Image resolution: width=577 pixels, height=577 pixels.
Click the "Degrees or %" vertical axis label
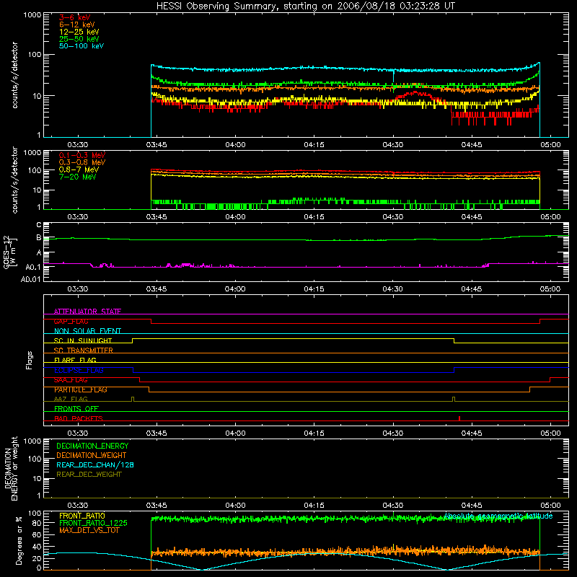[x=19, y=541]
